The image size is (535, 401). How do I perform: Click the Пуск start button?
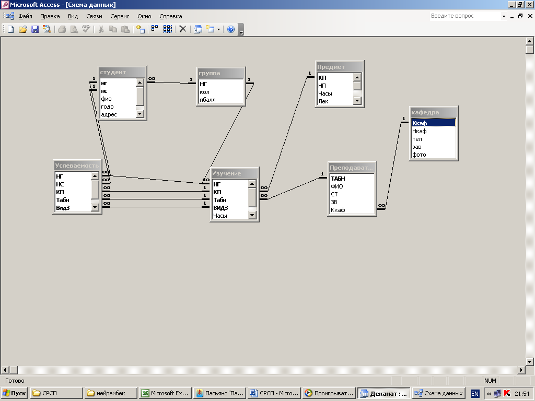(x=14, y=393)
